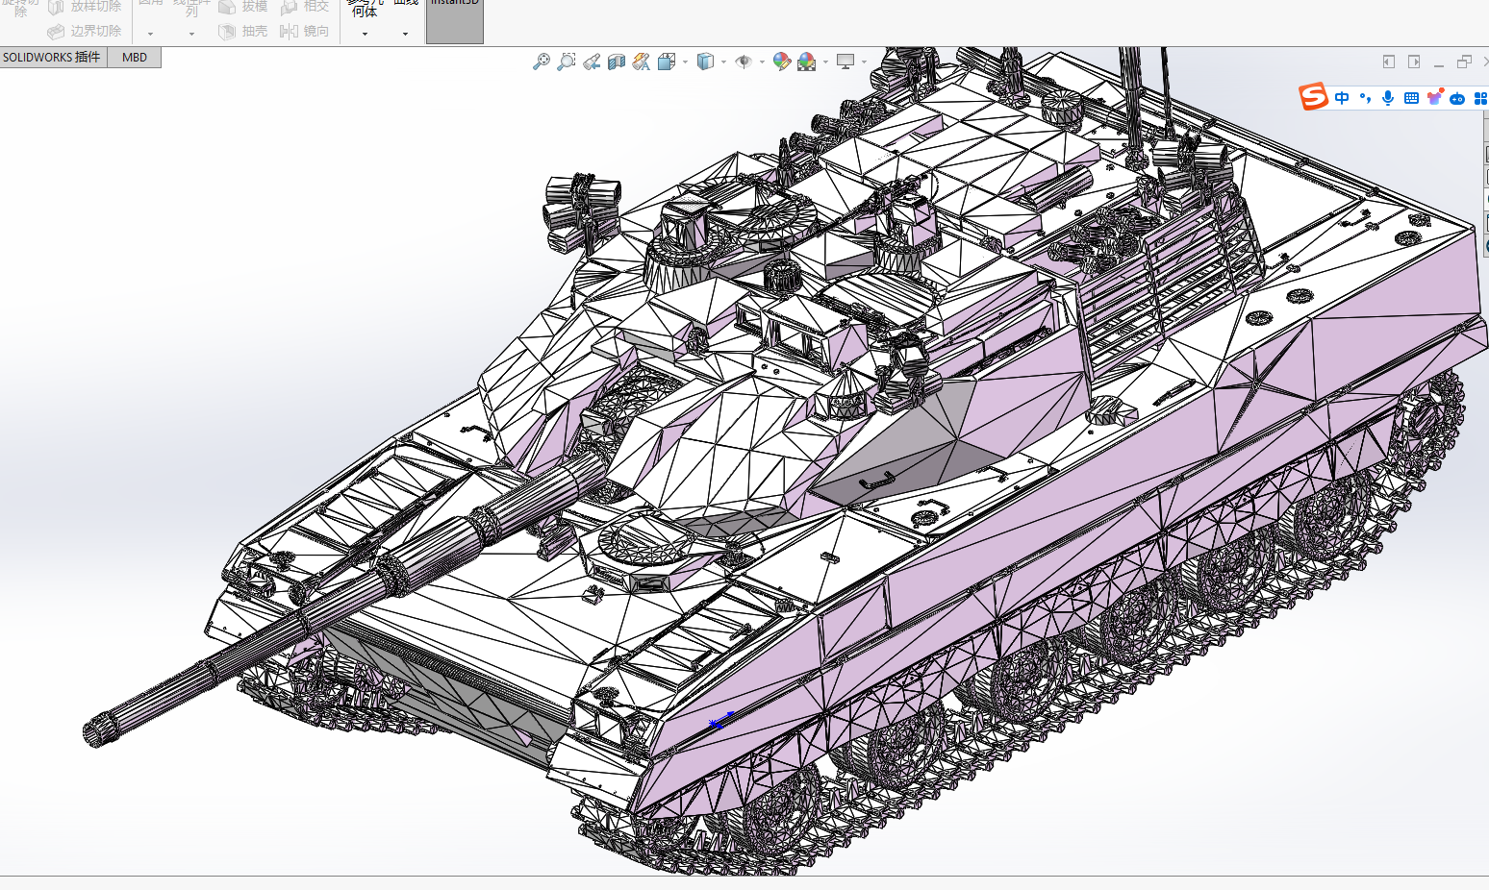Image resolution: width=1489 pixels, height=890 pixels.
Task: Open the Sogou toolbox grid icon
Action: point(1480,98)
